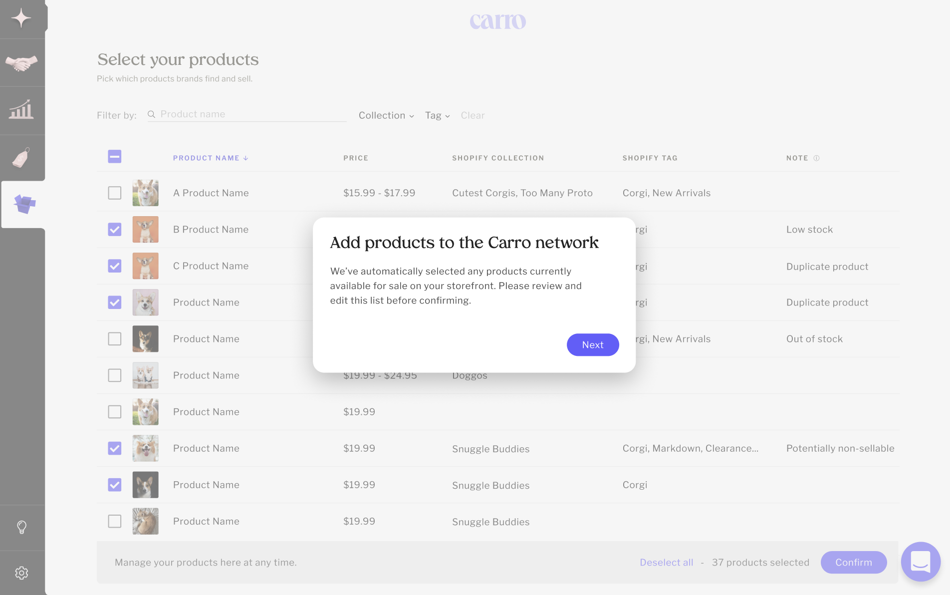Toggle the select-all header checkbox
Viewport: 950px width, 595px height.
(115, 157)
